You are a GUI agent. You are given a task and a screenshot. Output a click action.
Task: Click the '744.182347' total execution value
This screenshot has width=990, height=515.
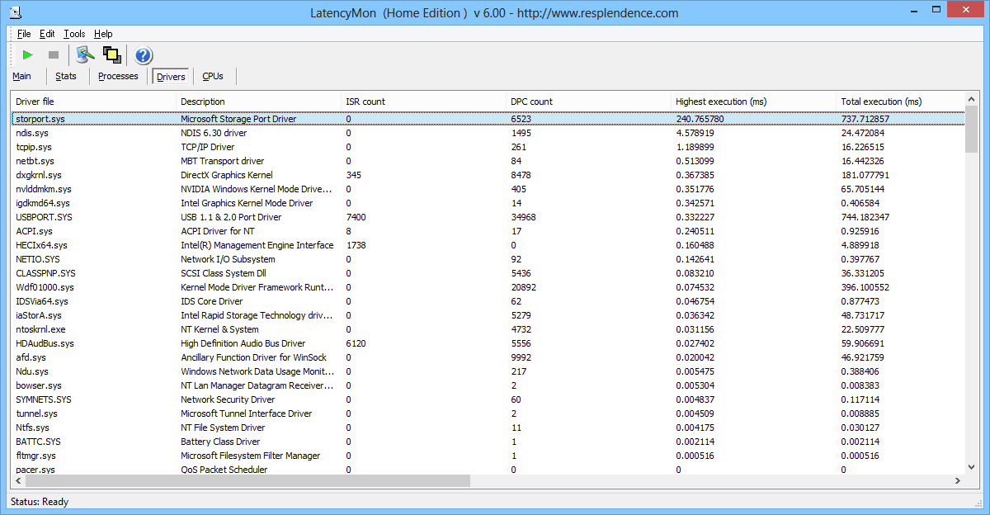865,217
